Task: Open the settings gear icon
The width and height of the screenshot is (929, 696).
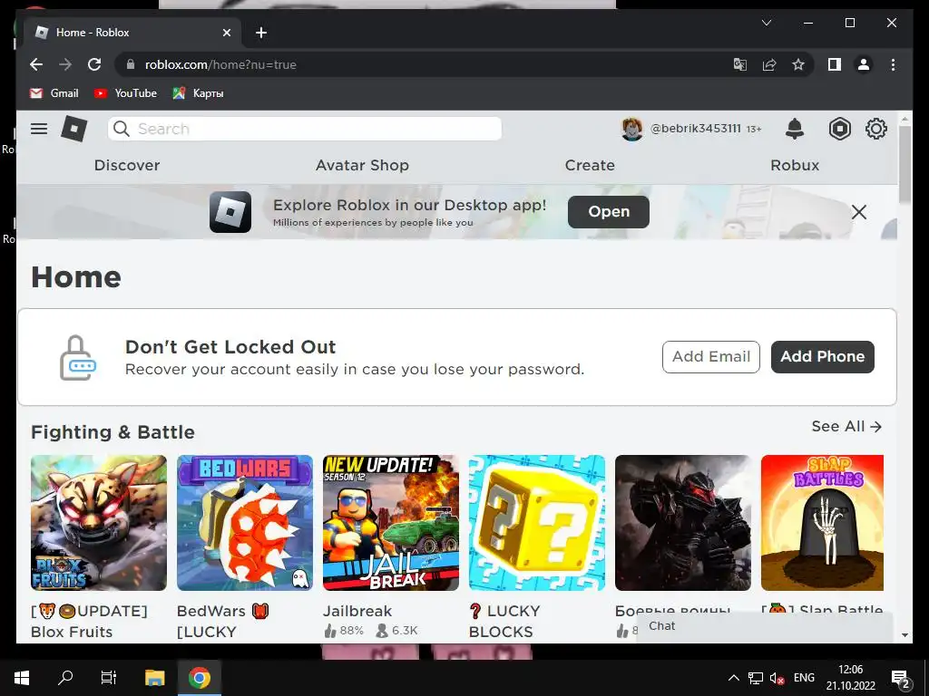Action: tap(875, 129)
